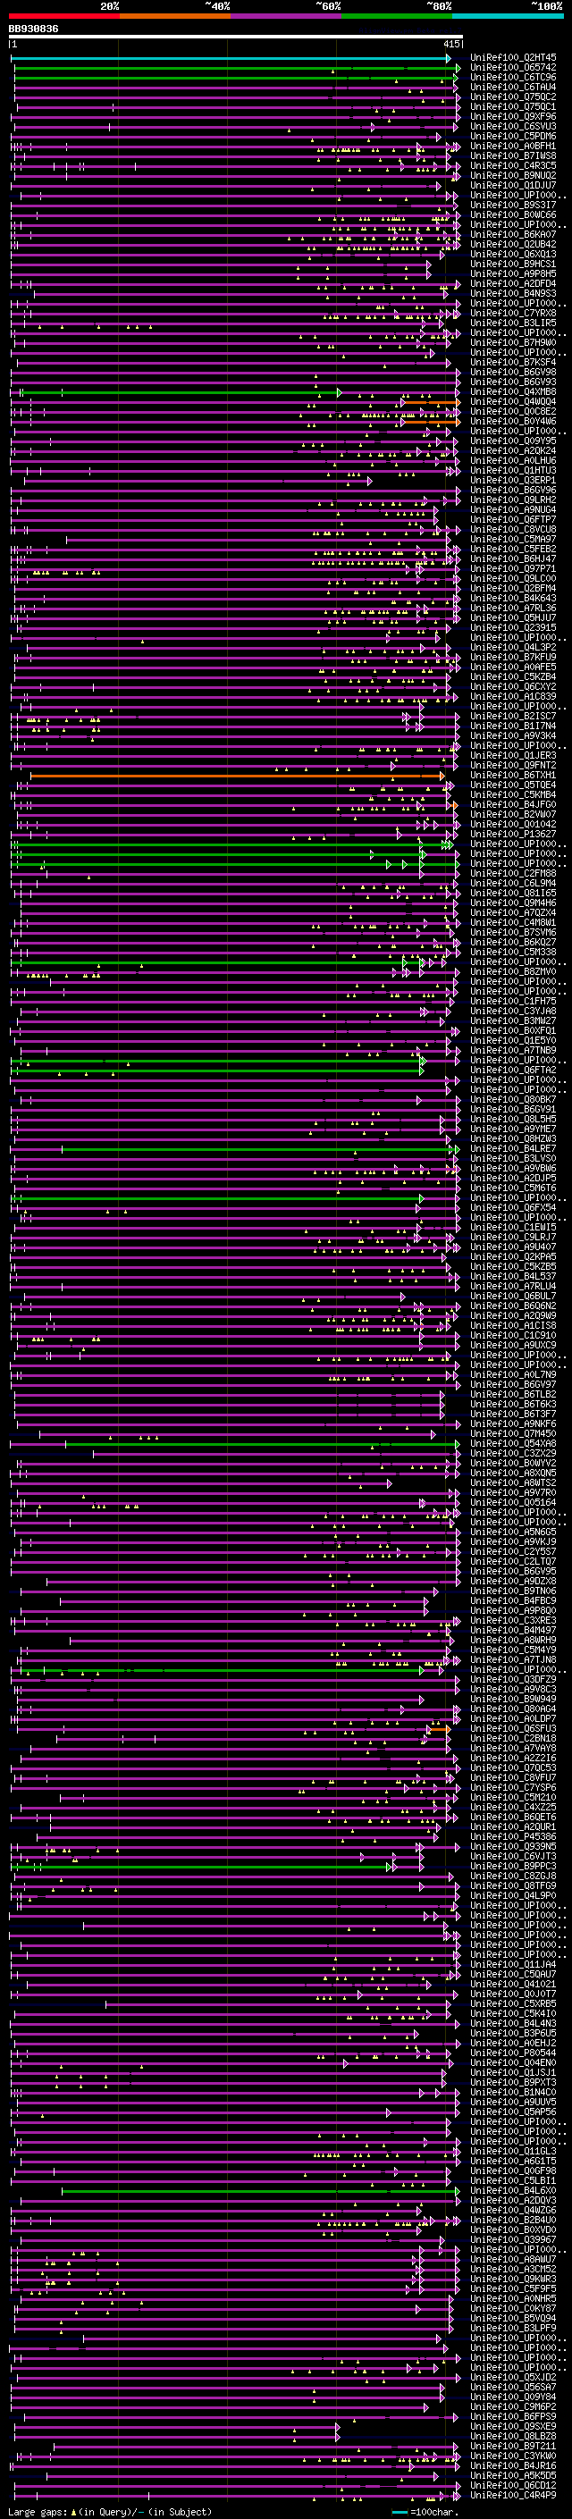The height and width of the screenshot is (2519, 572).
Task: Select the UniRef100_Q9LRH2 label
Action: tap(512, 500)
